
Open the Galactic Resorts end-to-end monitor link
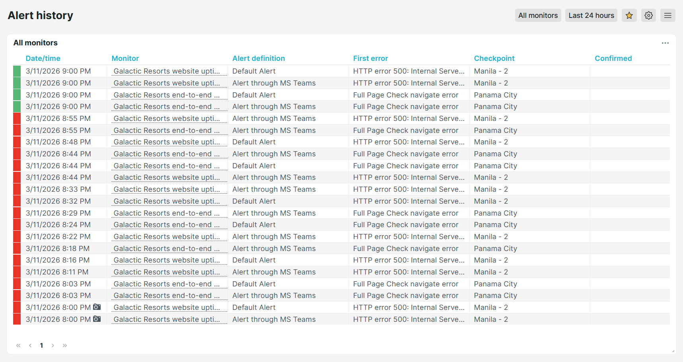[x=168, y=95]
